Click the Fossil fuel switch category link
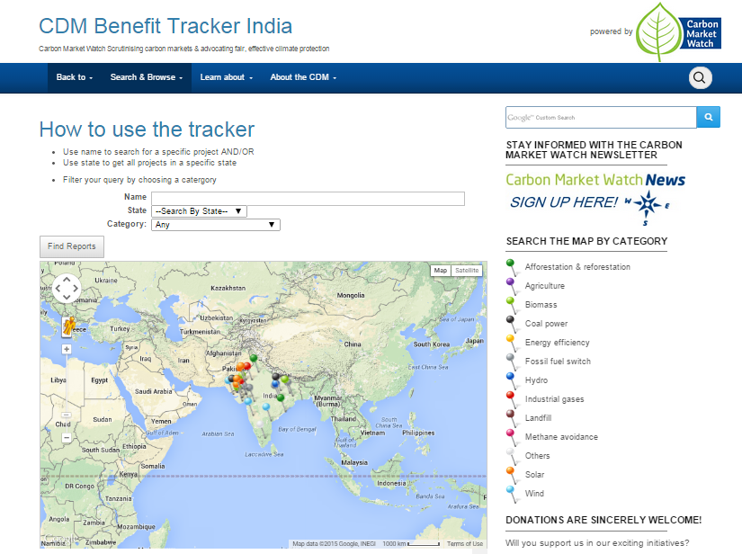Viewport: 742px width, 554px height. (x=558, y=362)
